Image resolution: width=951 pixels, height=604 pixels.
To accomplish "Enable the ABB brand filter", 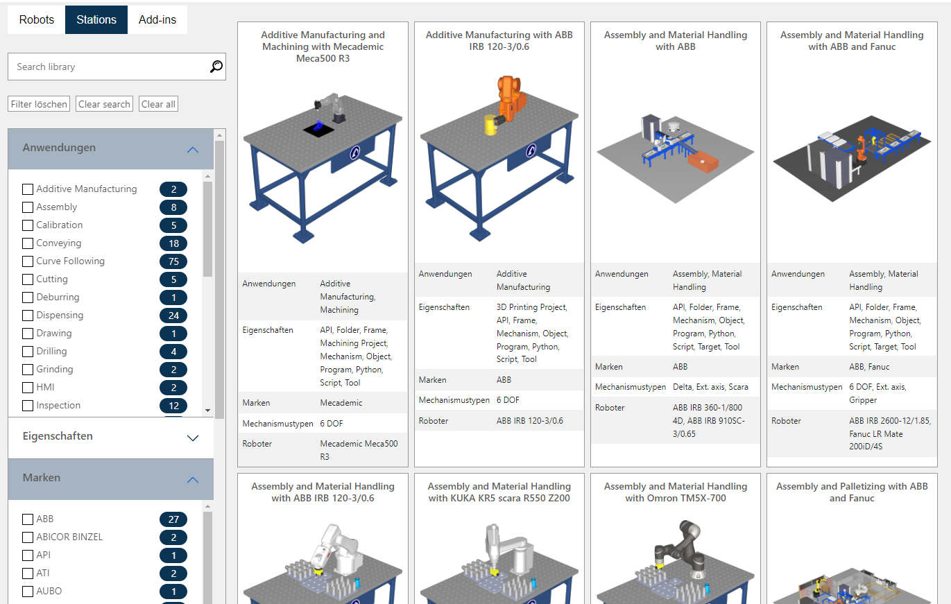I will pyautogui.click(x=28, y=518).
